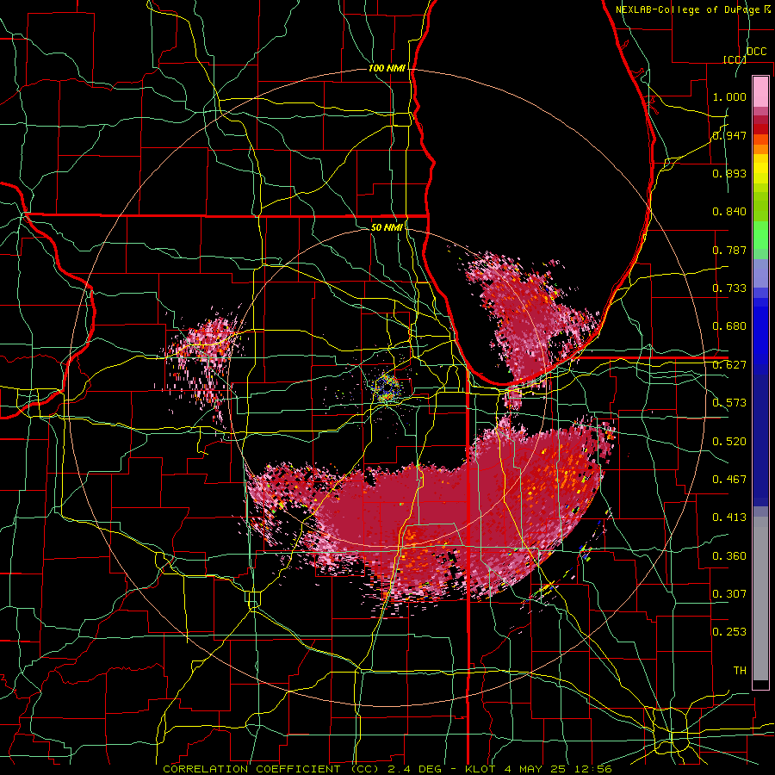Pick the light pink swatch atop the color bar

(x=760, y=92)
